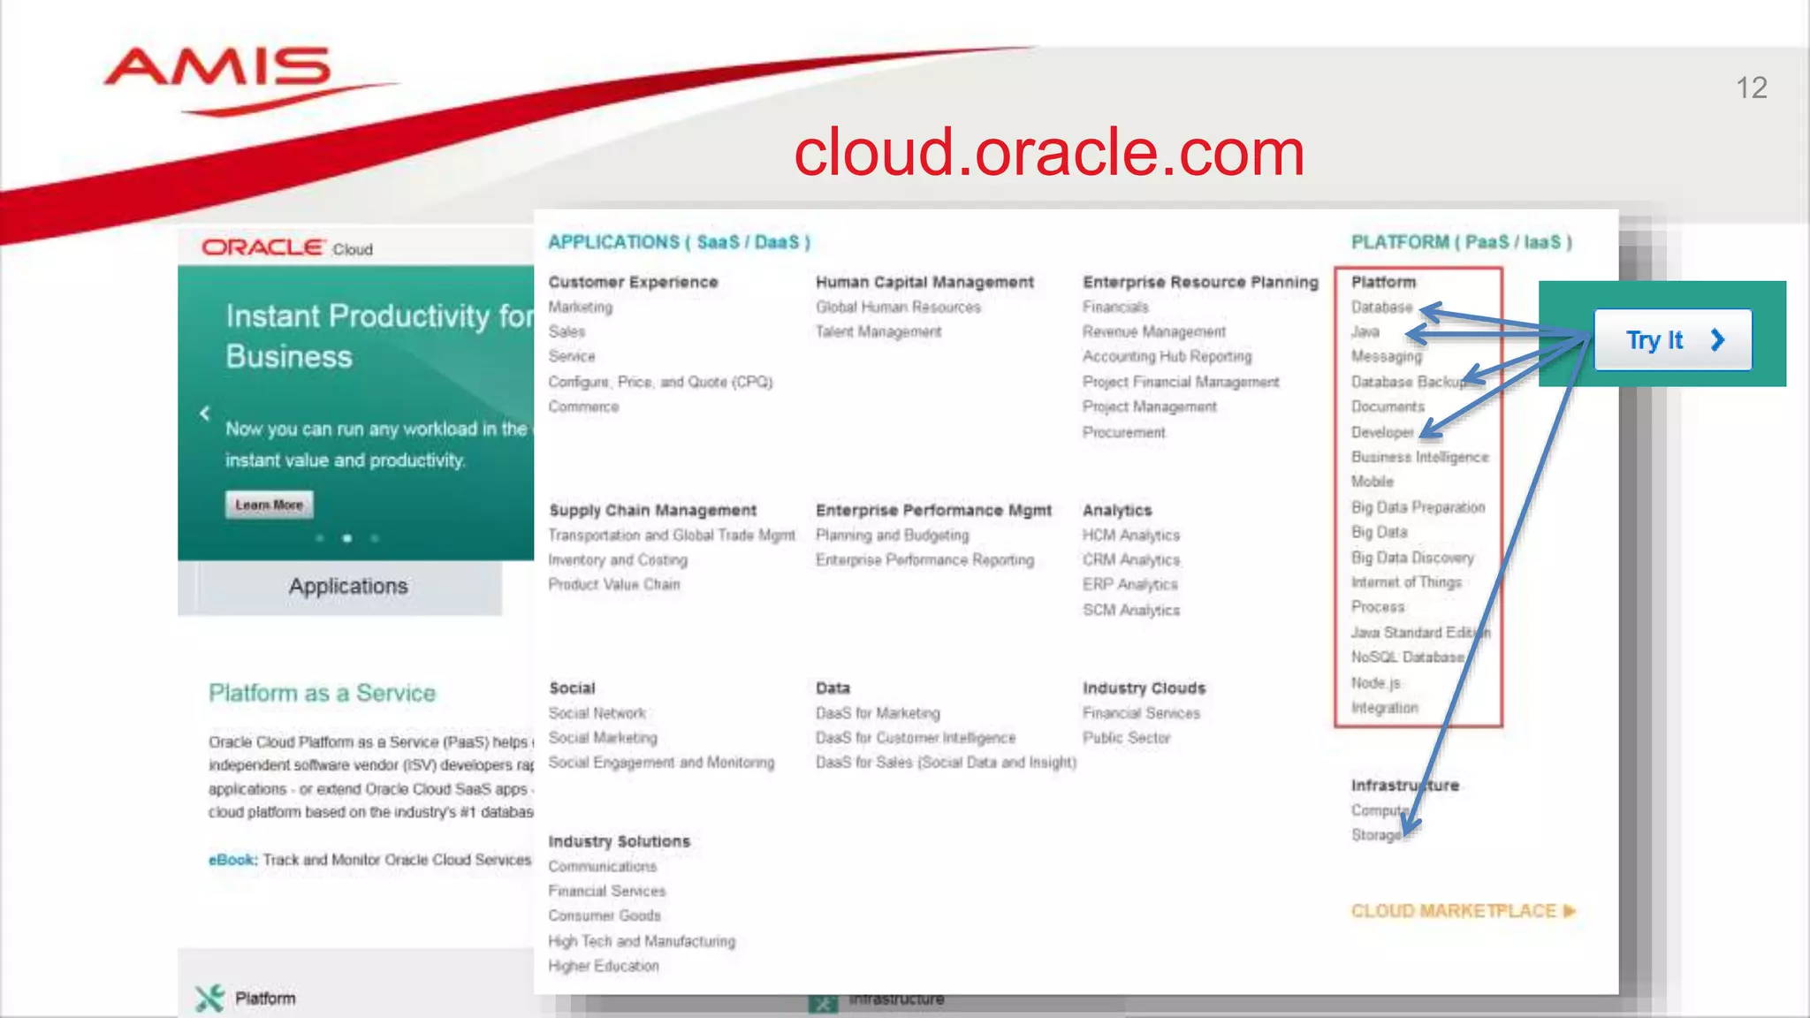Open the Java platform service

1365,331
